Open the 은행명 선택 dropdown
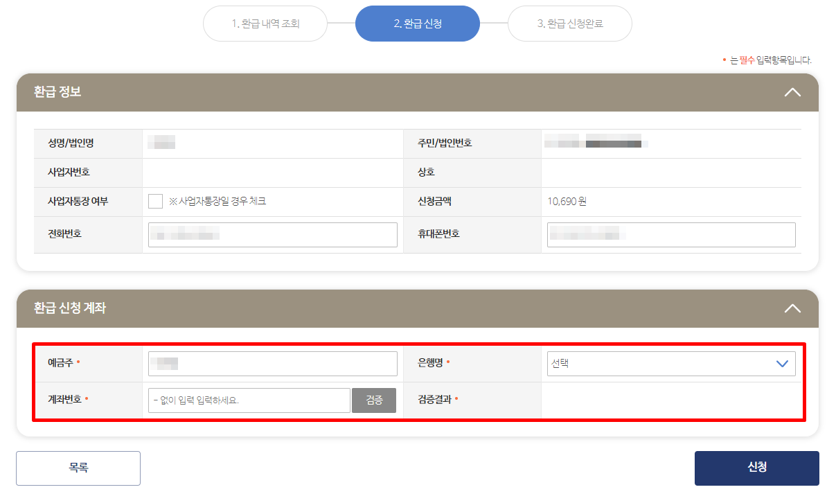The image size is (836, 494). point(671,363)
